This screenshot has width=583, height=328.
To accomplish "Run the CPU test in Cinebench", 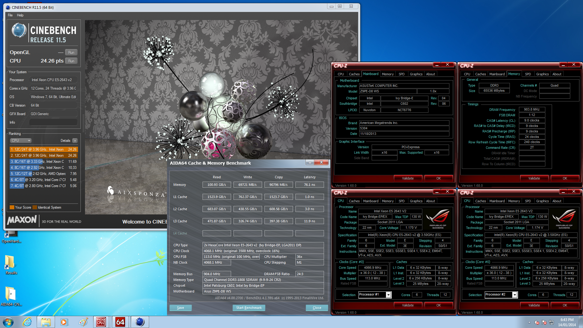I will (71, 61).
